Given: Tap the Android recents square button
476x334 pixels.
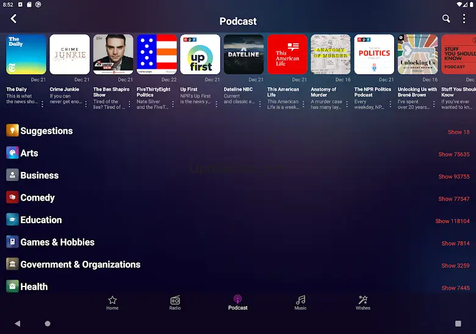Looking at the screenshot, I should (x=458, y=324).
